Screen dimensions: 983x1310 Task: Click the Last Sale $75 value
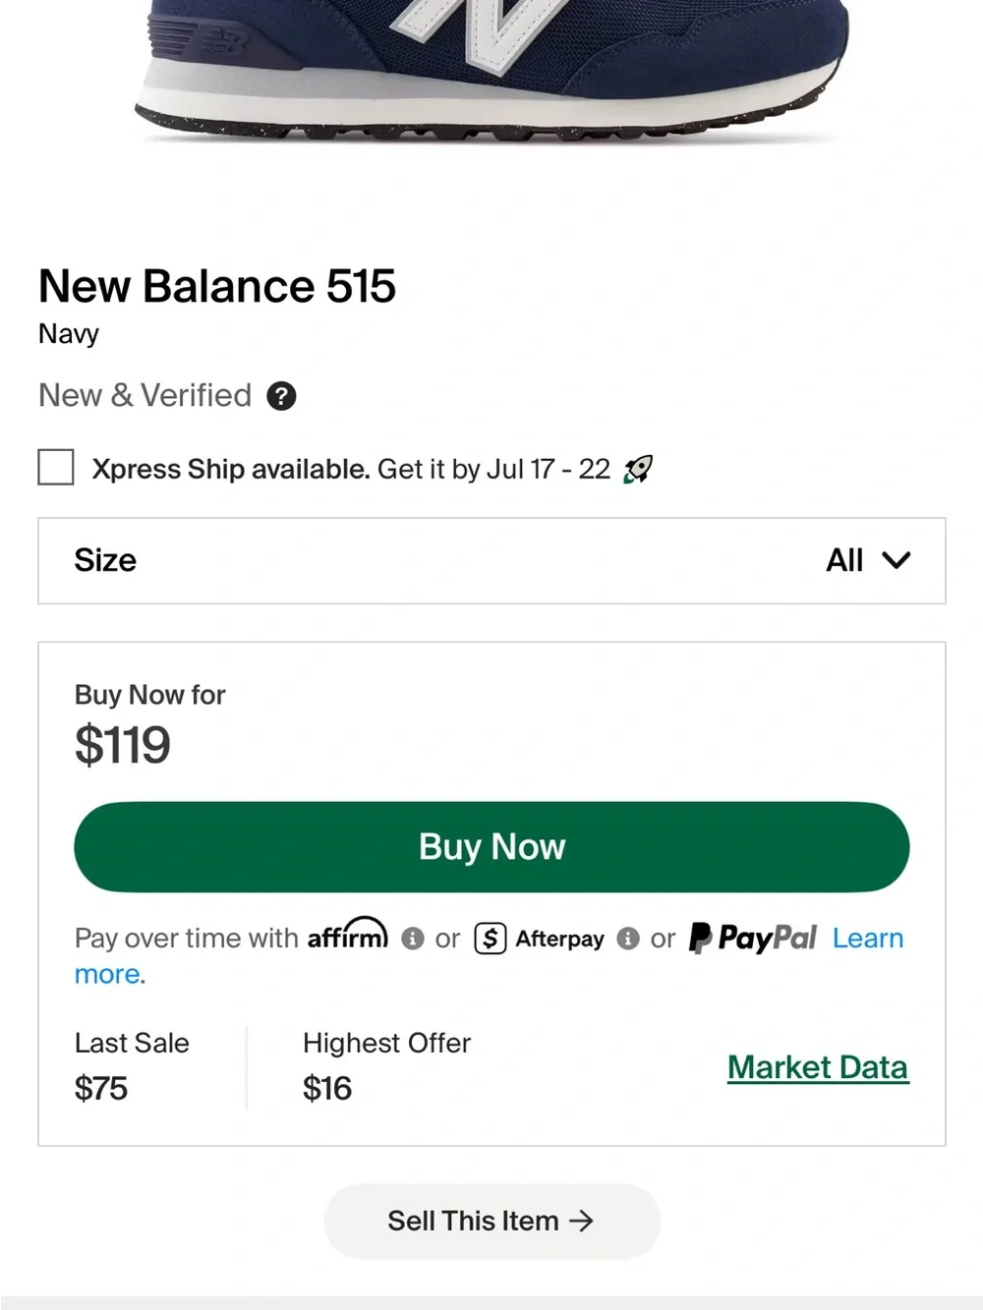click(101, 1088)
